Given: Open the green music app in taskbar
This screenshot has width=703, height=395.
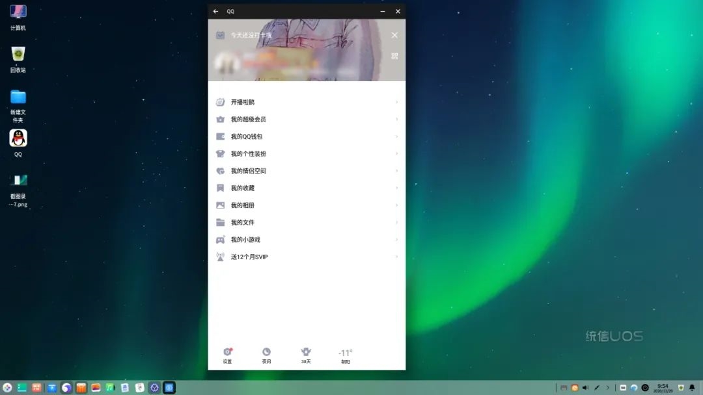Looking at the screenshot, I should (110, 387).
